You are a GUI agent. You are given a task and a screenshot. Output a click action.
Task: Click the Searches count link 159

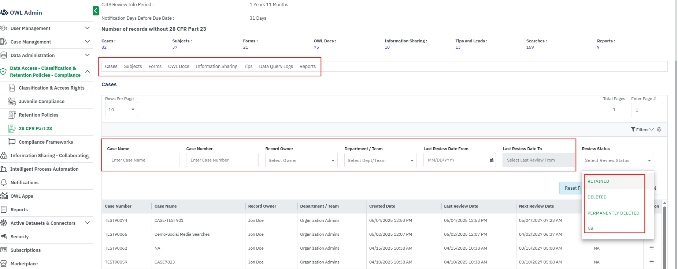[x=530, y=47]
